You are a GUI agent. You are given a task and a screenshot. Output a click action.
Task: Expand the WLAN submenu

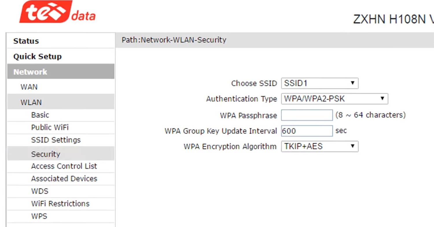click(x=31, y=102)
